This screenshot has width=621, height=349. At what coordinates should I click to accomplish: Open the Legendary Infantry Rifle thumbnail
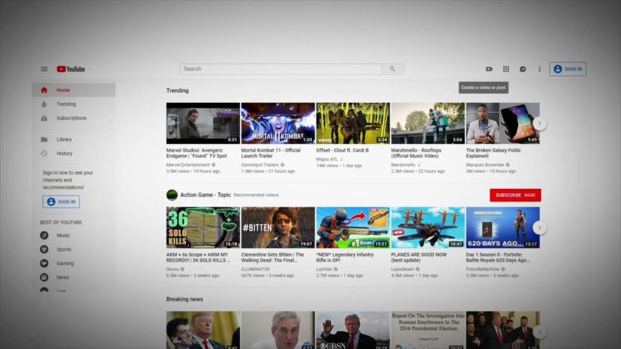(x=353, y=228)
